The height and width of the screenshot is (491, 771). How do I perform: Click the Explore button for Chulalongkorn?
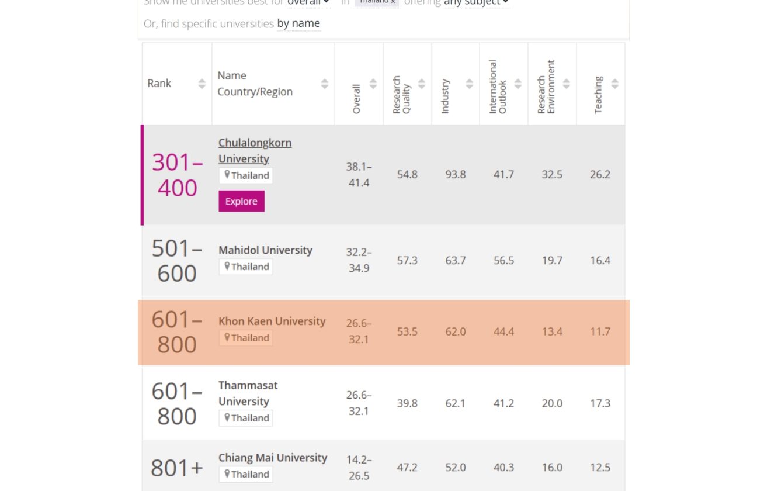[241, 201]
